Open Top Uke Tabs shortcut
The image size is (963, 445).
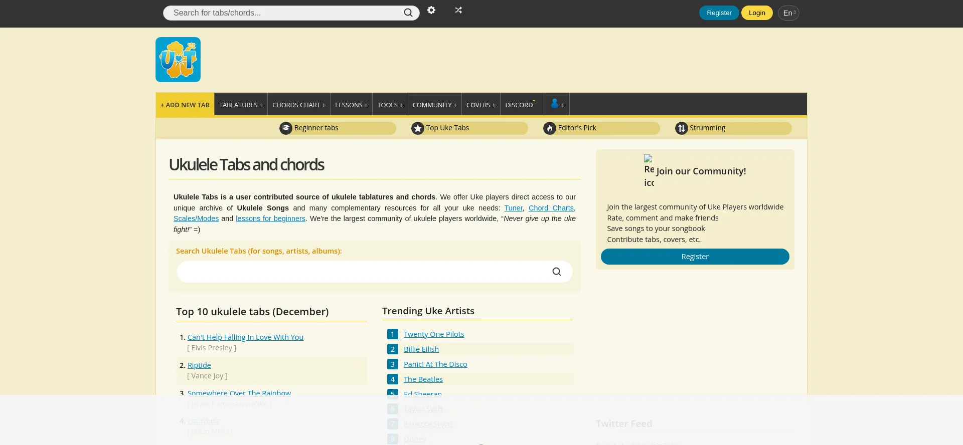pos(469,128)
